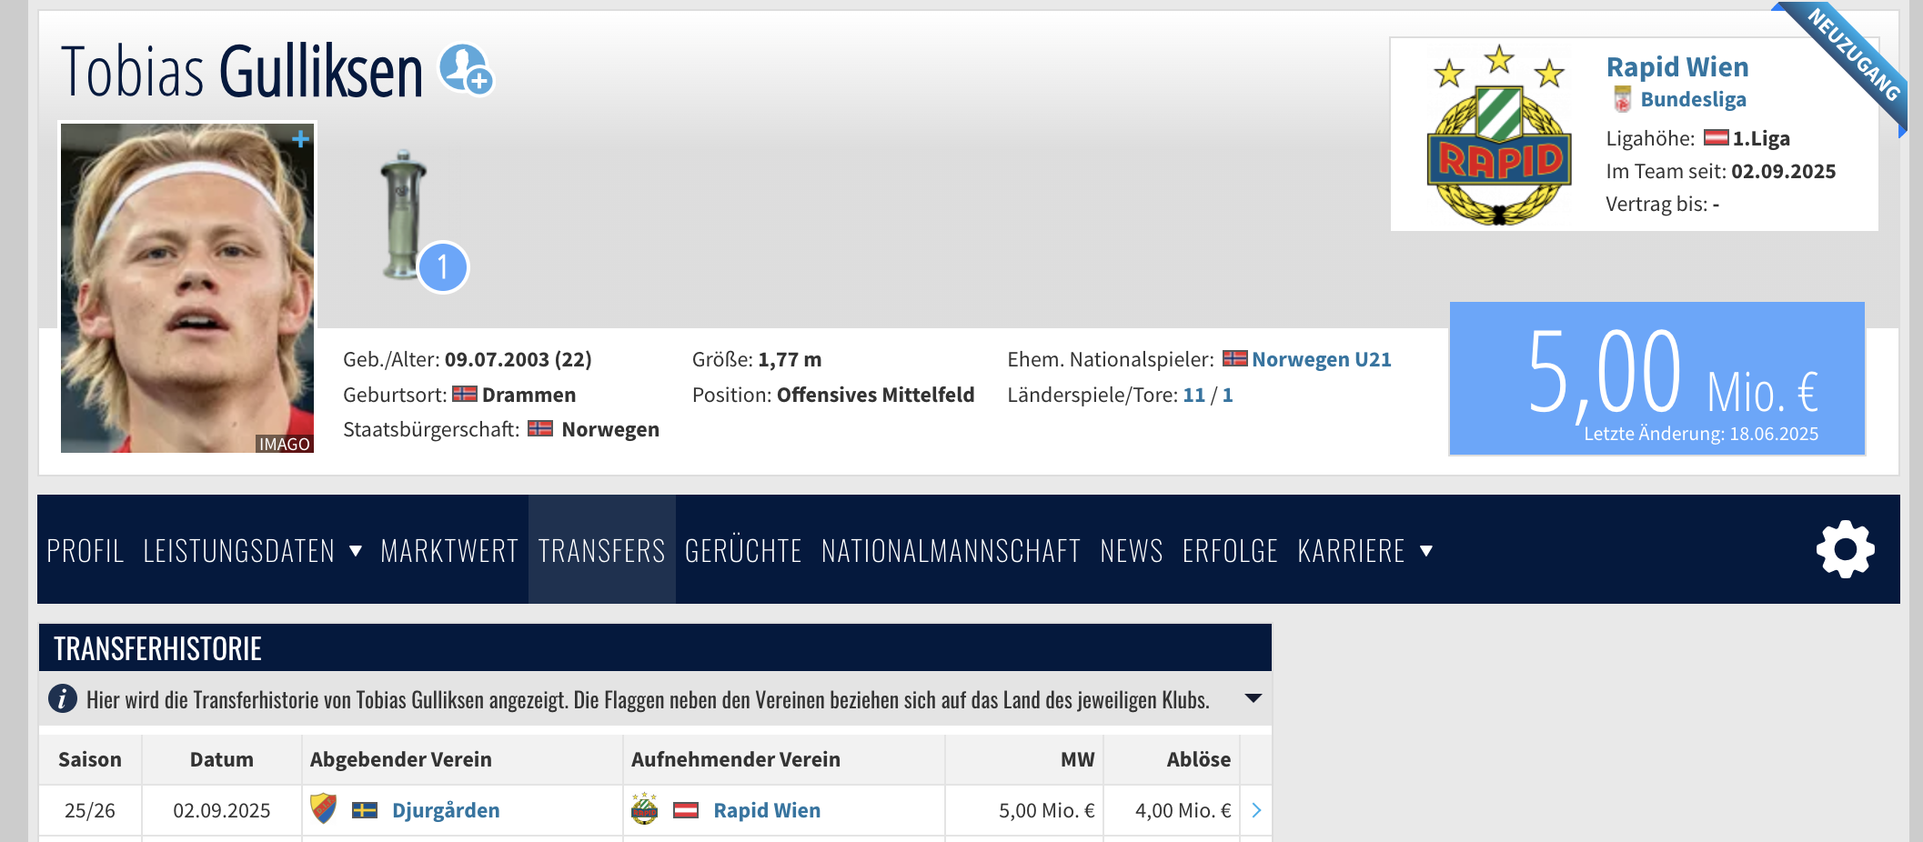The width and height of the screenshot is (1923, 842).
Task: Click the blue plus on player photo
Action: click(x=301, y=139)
